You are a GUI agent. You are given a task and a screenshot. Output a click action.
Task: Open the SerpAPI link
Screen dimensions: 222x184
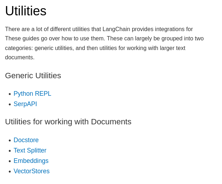[x=25, y=104]
